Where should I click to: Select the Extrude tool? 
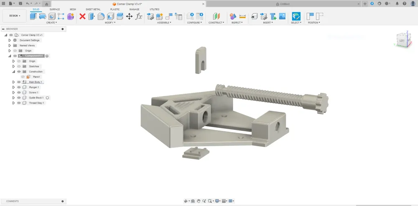(x=33, y=16)
